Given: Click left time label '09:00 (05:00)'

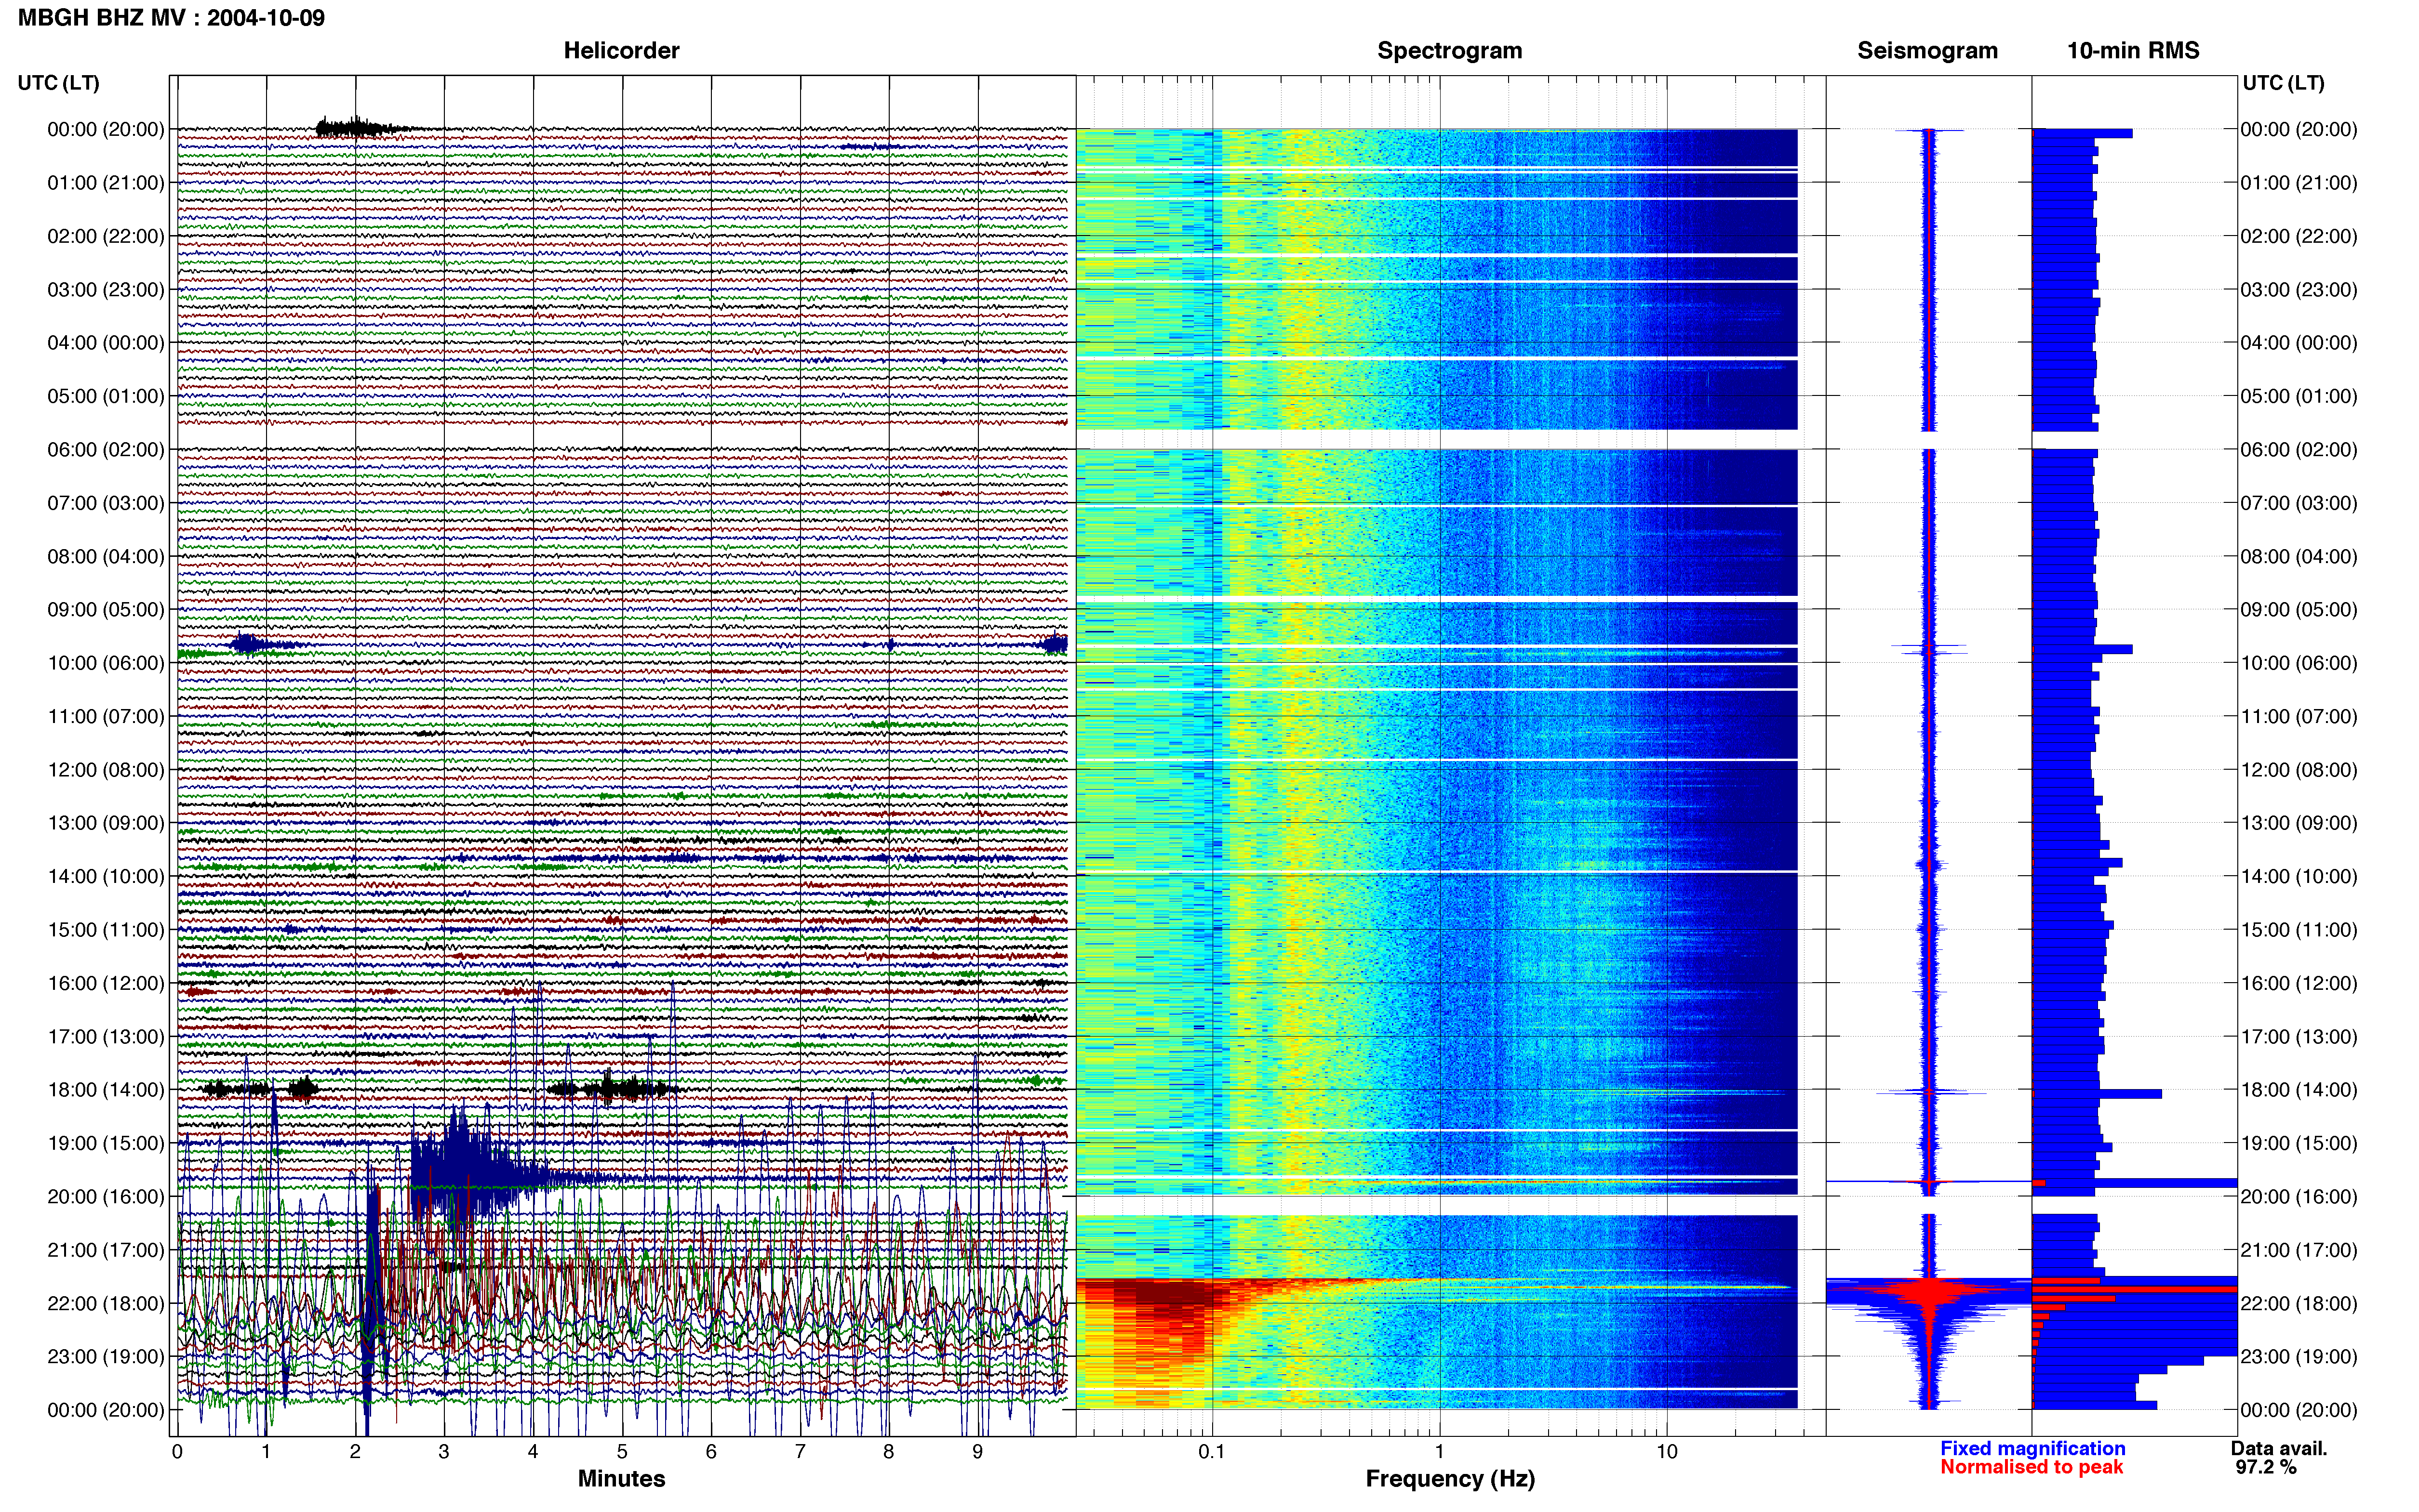Looking at the screenshot, I should (x=106, y=610).
